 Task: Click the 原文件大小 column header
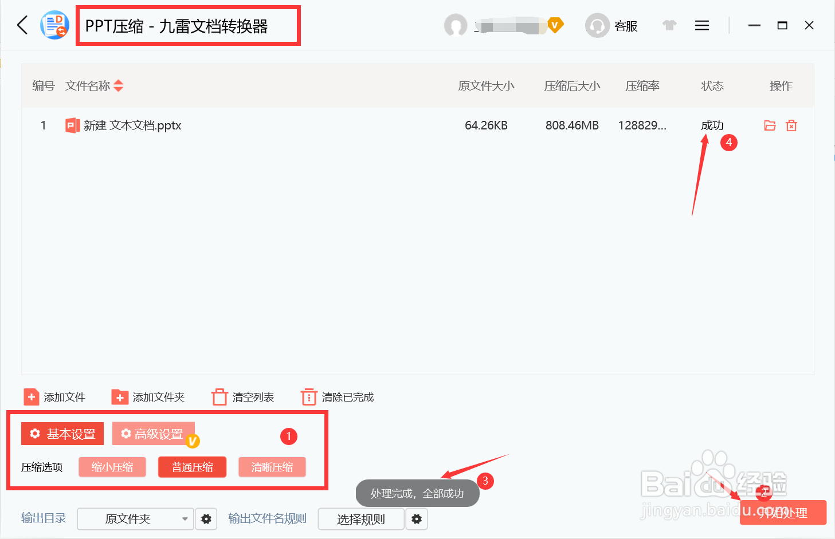tap(486, 86)
